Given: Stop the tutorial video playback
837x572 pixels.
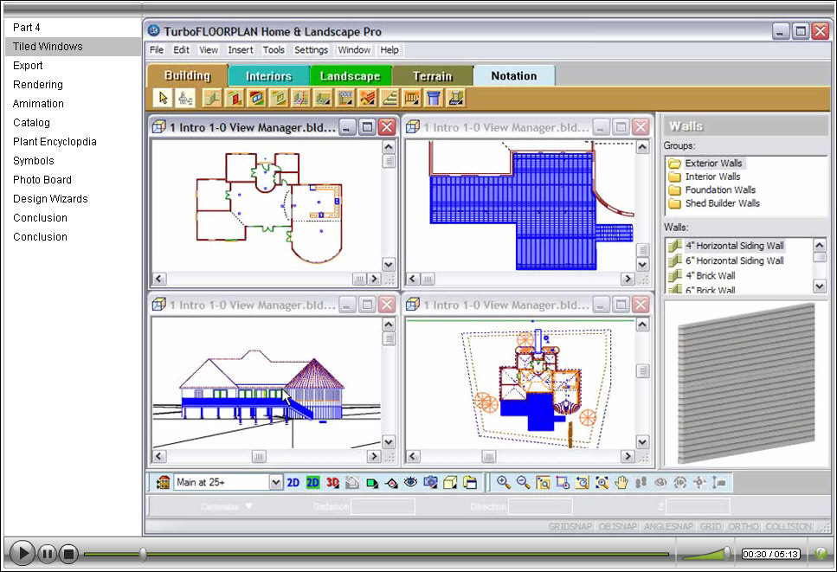Looking at the screenshot, I should [x=68, y=554].
